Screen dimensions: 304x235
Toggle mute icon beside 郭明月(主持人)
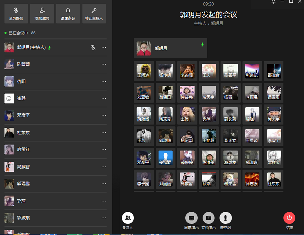(93, 48)
